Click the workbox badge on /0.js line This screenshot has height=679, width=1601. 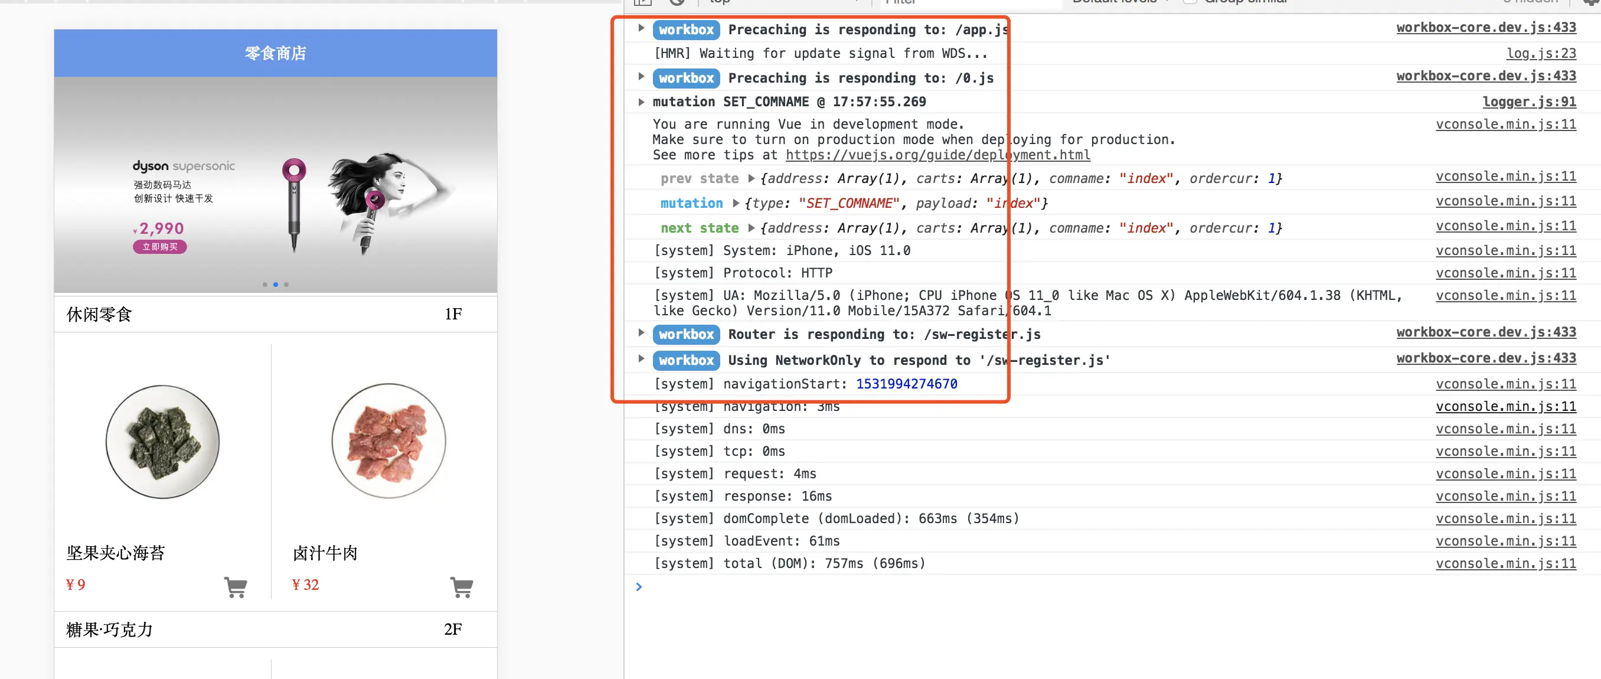click(x=685, y=78)
